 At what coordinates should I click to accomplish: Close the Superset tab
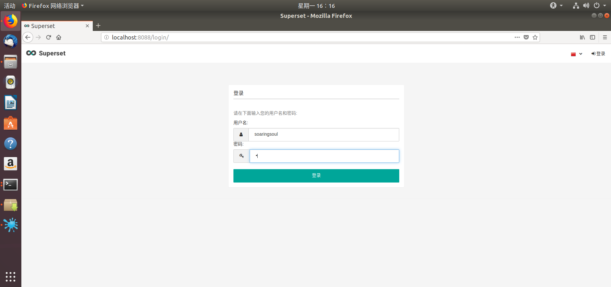87,26
